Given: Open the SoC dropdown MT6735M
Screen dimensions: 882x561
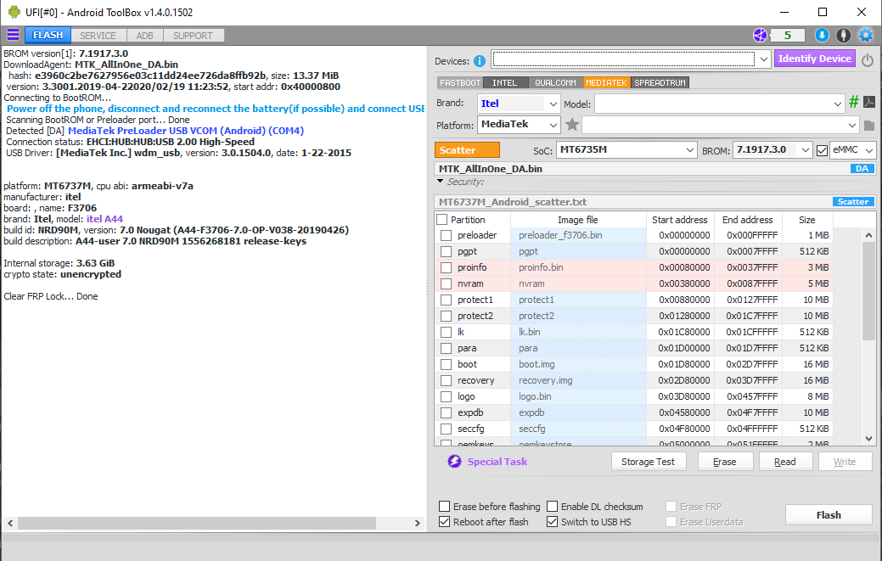Looking at the screenshot, I should point(690,150).
